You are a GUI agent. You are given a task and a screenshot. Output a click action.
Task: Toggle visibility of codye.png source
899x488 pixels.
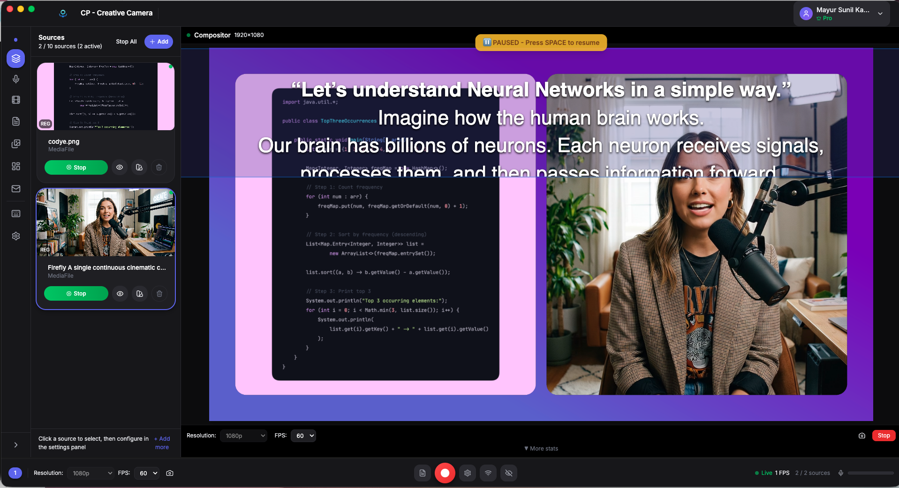pos(119,167)
